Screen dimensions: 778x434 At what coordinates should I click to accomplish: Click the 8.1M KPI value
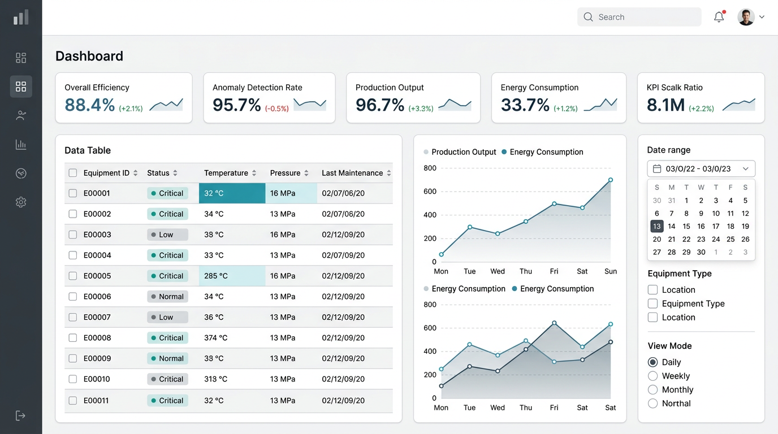665,105
